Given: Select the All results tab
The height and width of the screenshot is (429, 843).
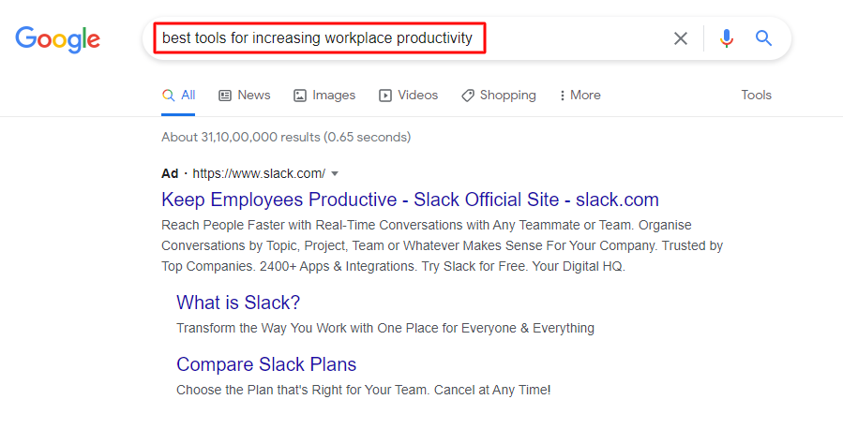Looking at the screenshot, I should (178, 96).
